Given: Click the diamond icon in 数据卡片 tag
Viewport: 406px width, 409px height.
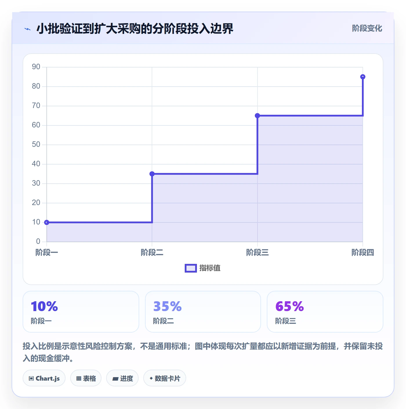Looking at the screenshot, I should coord(151,378).
